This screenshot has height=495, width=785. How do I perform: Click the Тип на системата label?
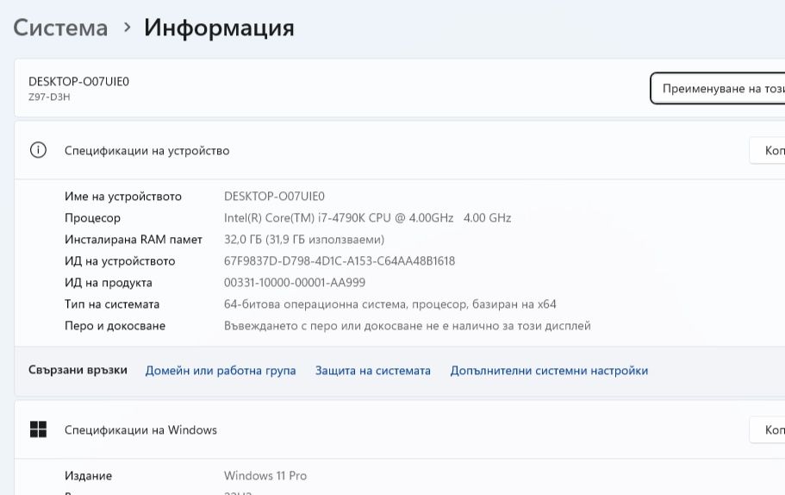pyautogui.click(x=112, y=304)
